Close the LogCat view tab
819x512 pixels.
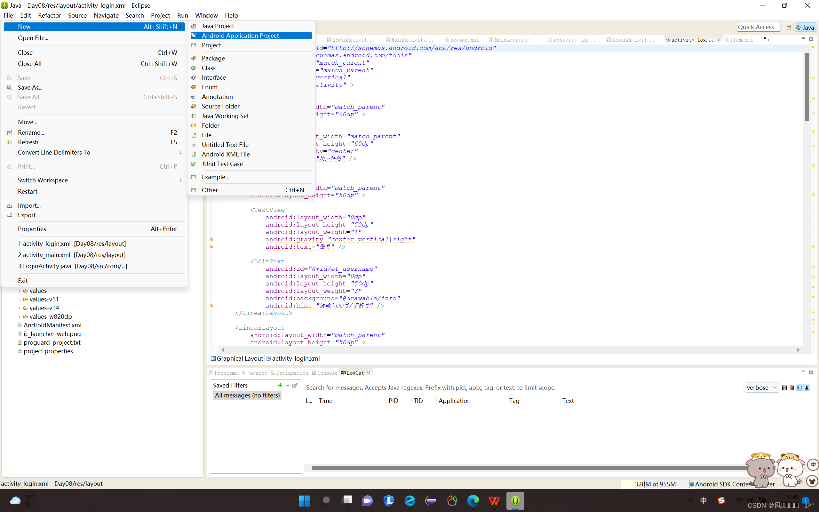[x=368, y=372]
